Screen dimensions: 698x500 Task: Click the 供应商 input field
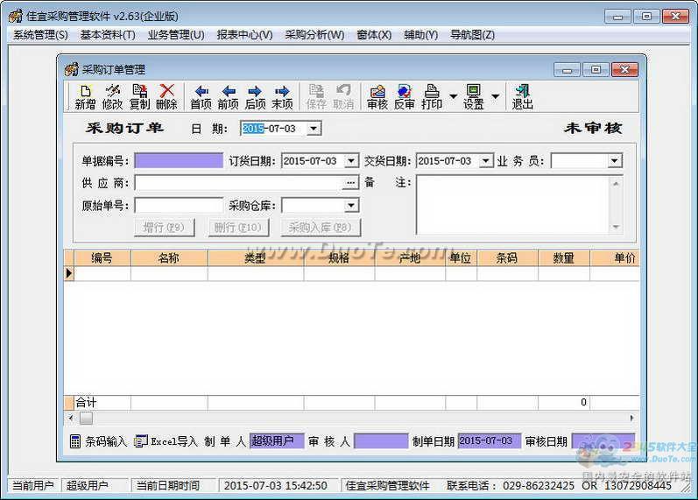click(238, 182)
